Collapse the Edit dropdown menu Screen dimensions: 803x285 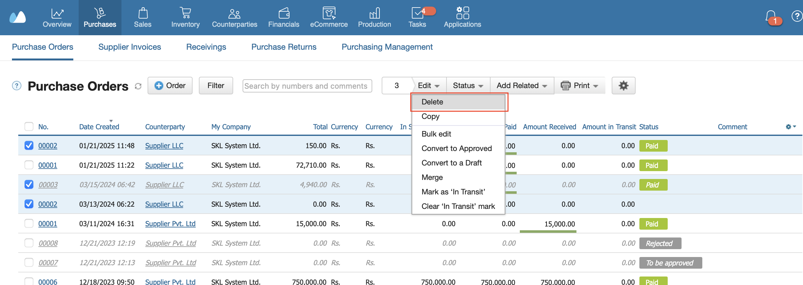429,86
